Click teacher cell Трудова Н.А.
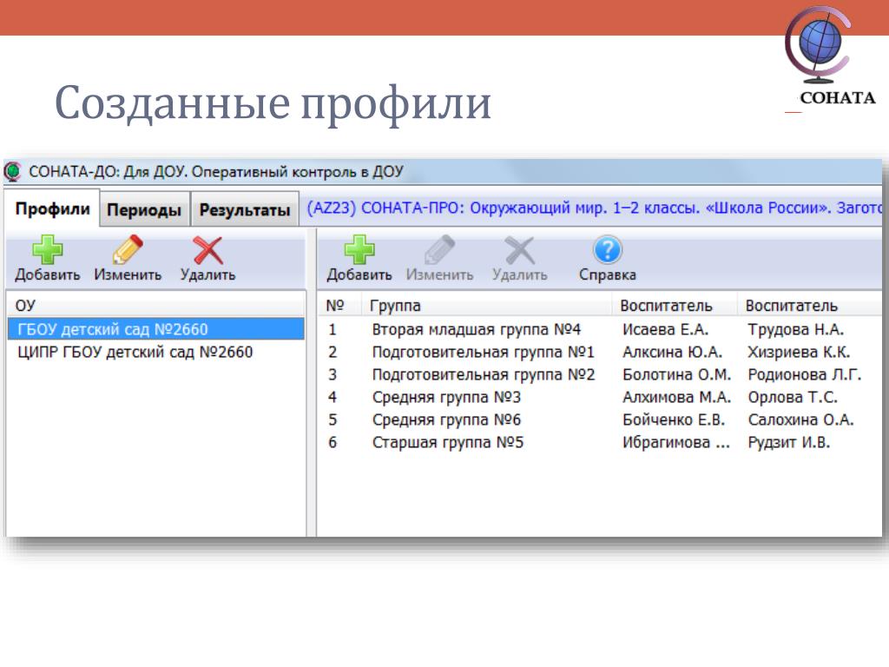889x667 pixels. tap(795, 329)
